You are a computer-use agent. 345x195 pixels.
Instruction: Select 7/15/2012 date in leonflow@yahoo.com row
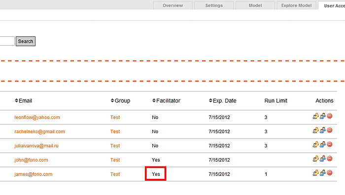(219, 117)
